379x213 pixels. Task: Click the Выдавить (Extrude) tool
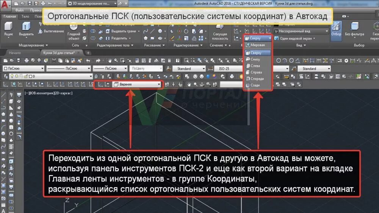26,29
